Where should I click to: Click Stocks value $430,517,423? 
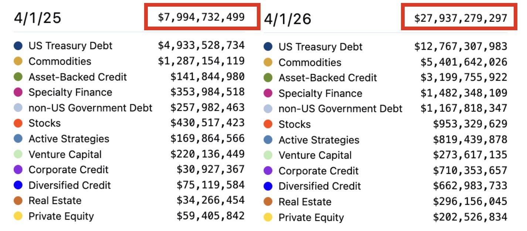tap(207, 123)
